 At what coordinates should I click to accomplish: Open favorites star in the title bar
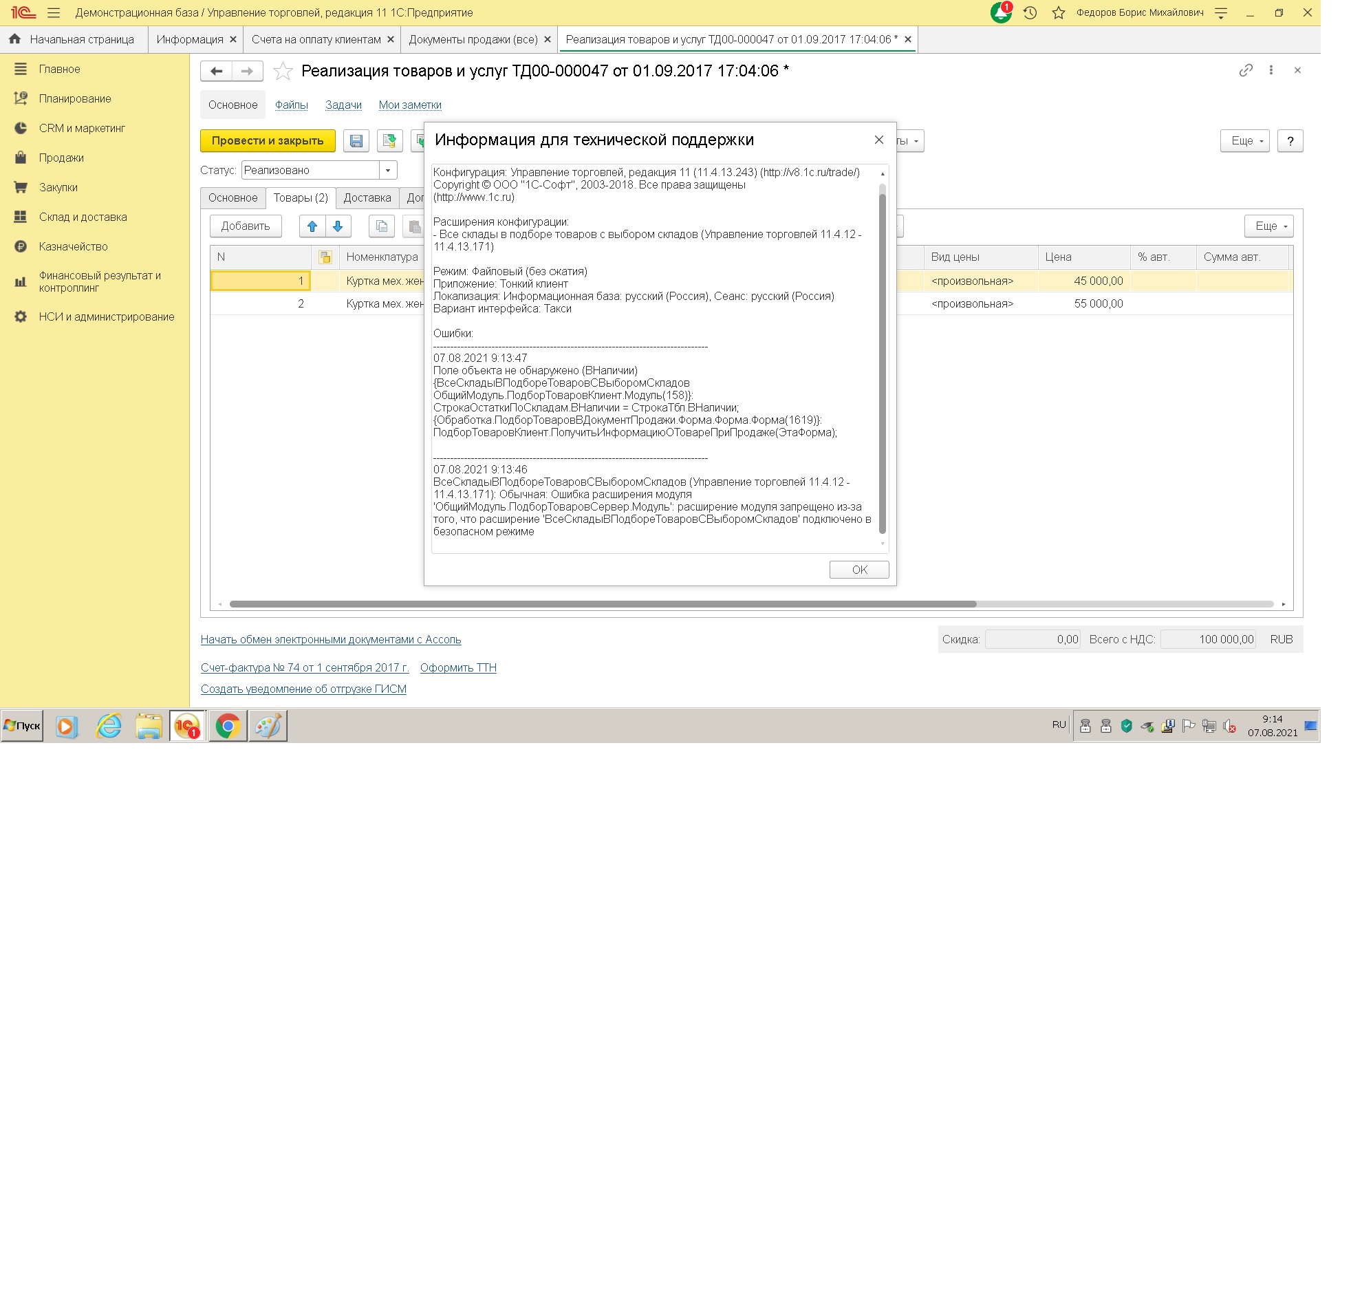(x=1059, y=12)
